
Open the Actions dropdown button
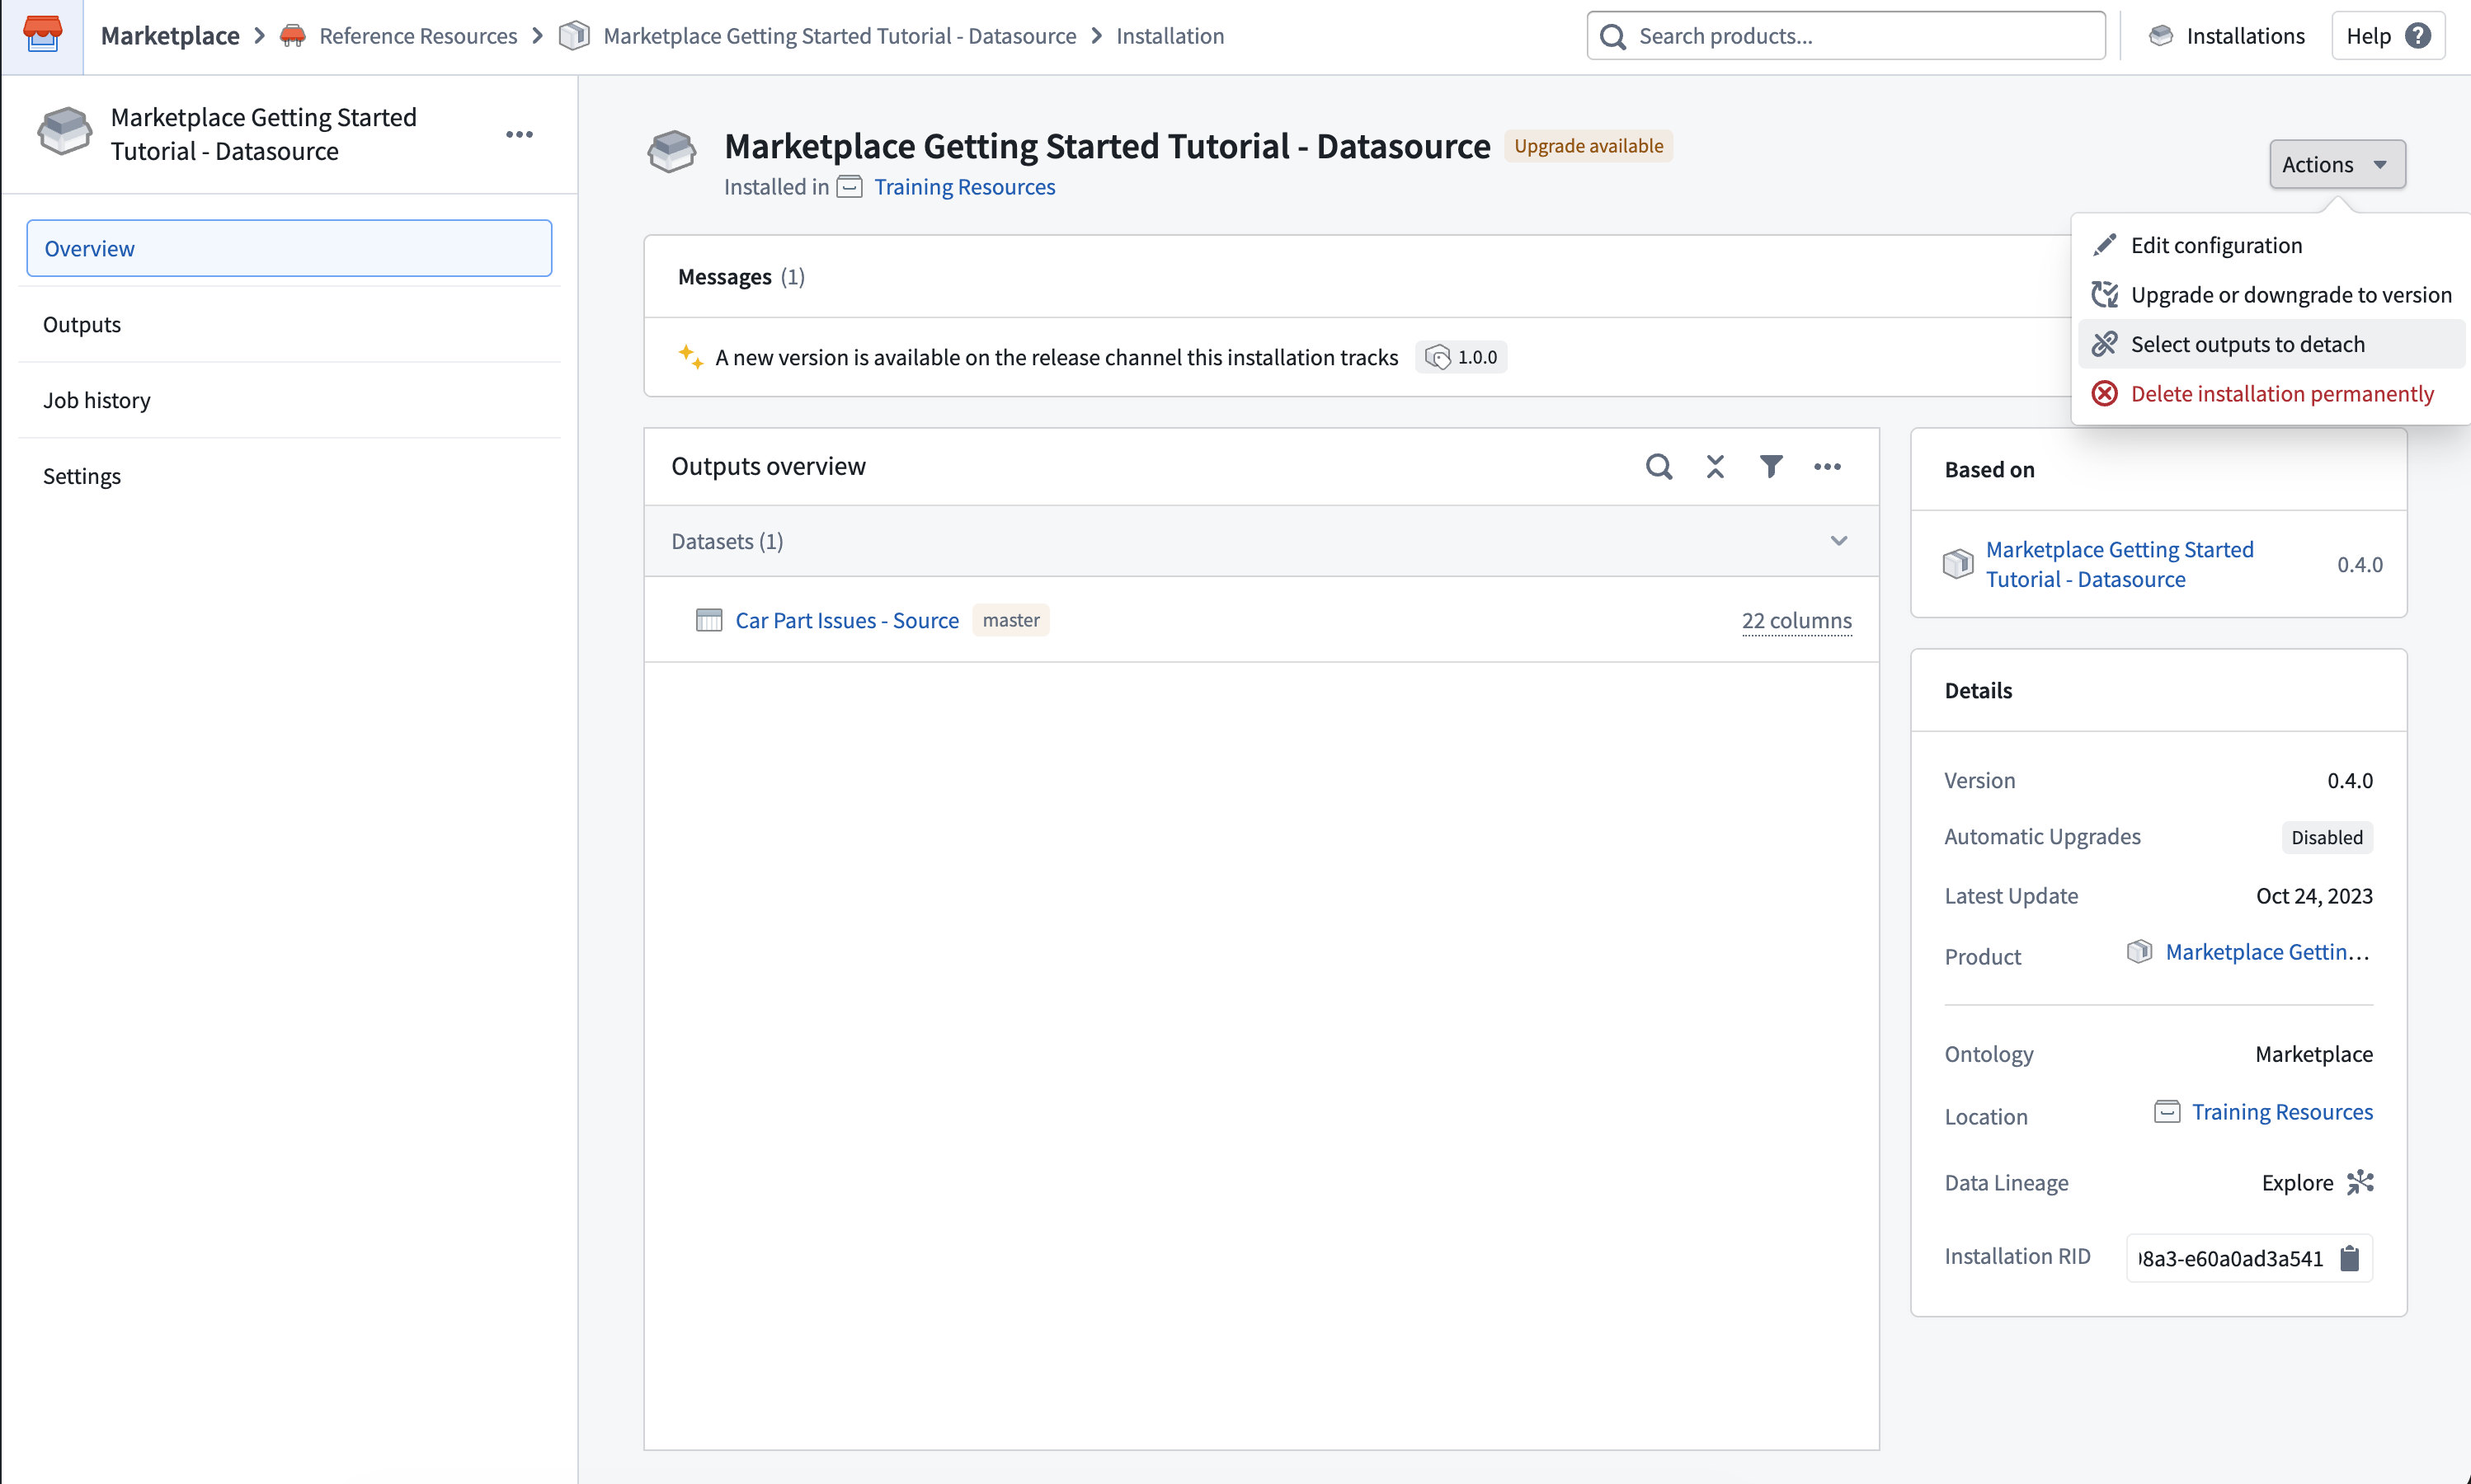click(2337, 164)
